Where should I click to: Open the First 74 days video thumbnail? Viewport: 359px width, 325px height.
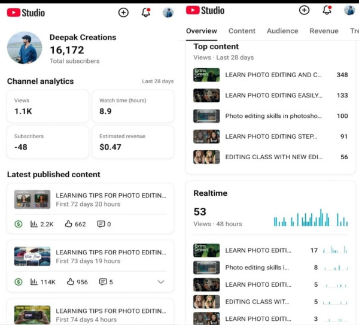[32, 314]
